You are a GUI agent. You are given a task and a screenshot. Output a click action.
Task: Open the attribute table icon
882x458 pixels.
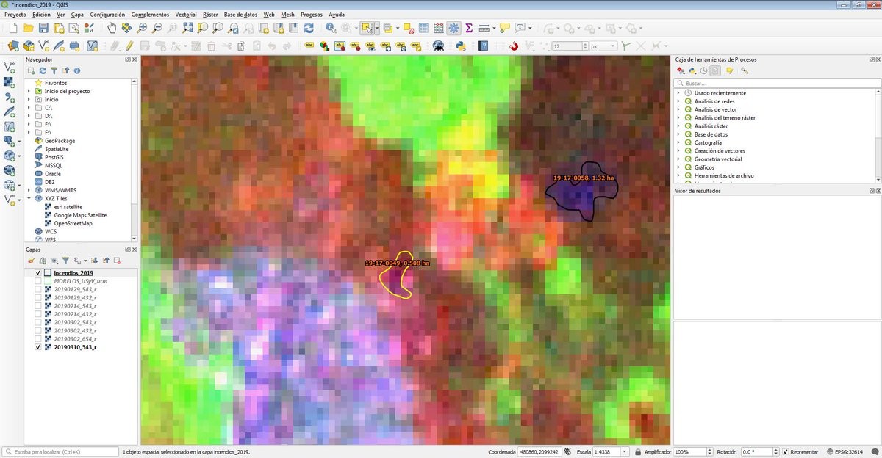423,28
